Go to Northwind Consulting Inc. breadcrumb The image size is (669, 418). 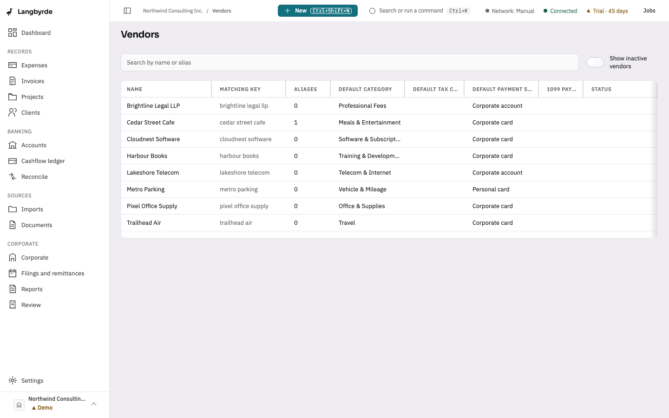click(173, 11)
